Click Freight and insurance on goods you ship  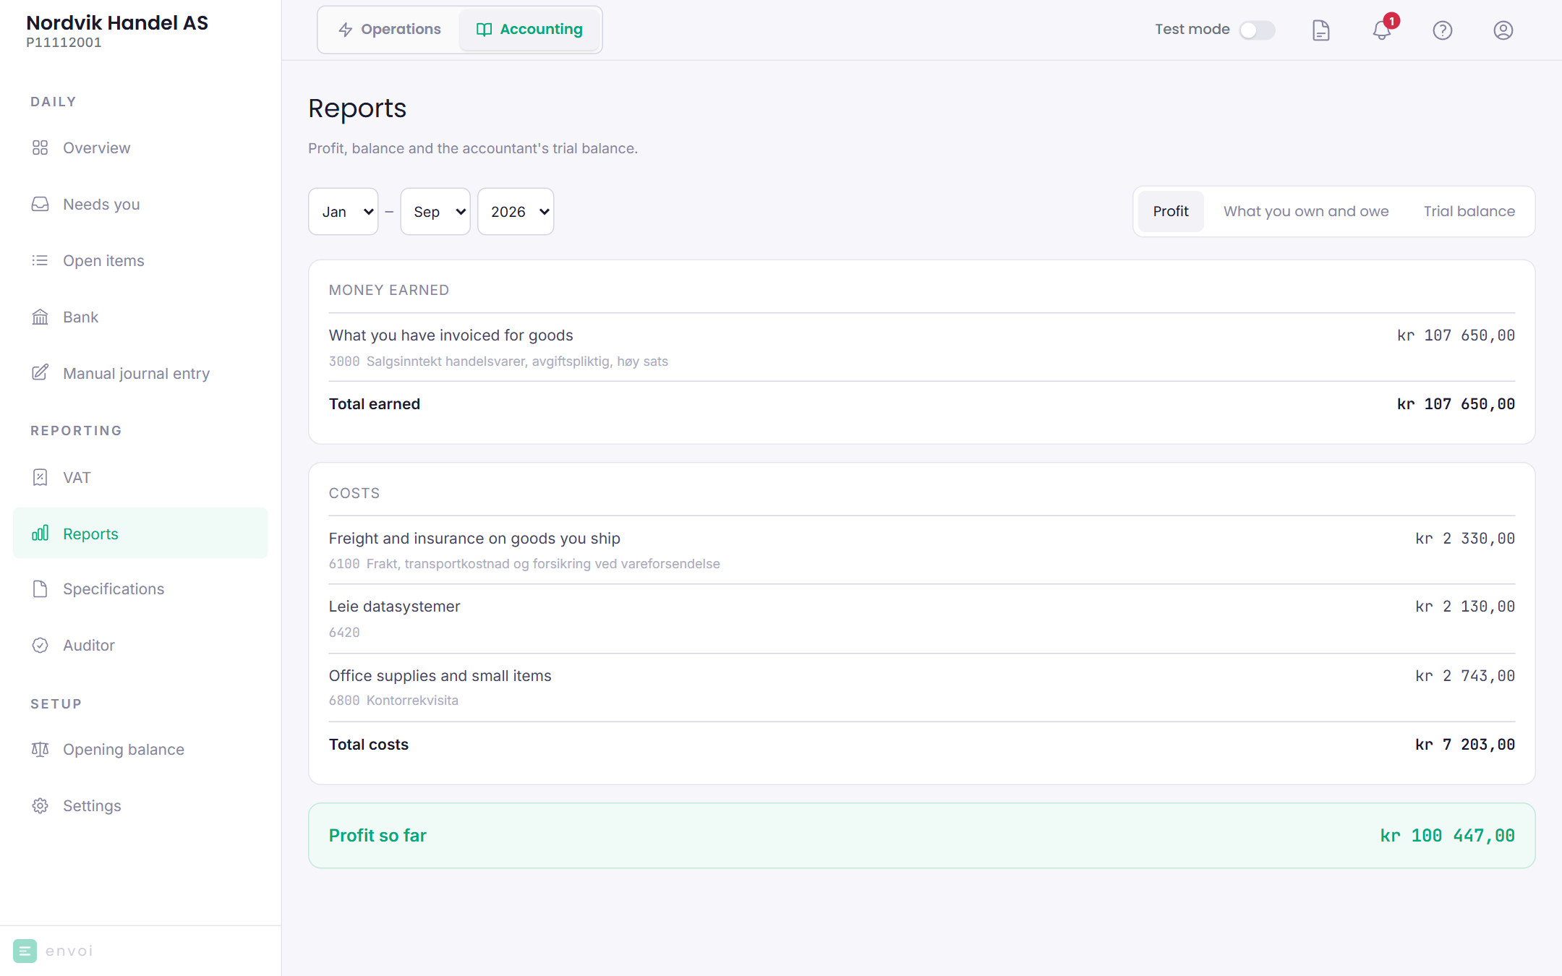[x=474, y=538]
